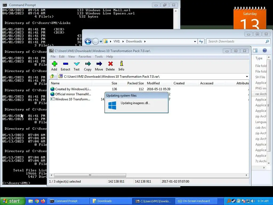Click the Info toolbar icon
Screen dimensions: 273x205
[x=121, y=64]
